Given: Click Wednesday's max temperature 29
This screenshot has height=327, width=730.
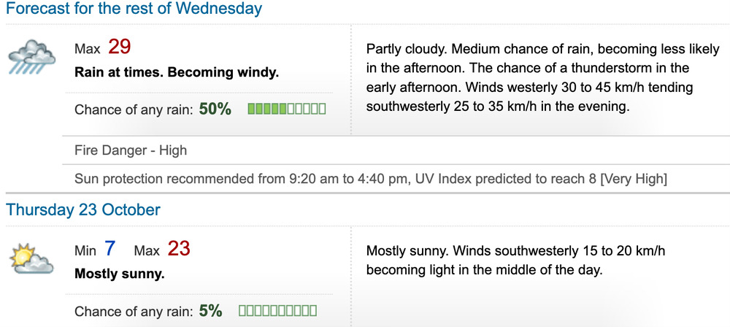Looking at the screenshot, I should (120, 47).
